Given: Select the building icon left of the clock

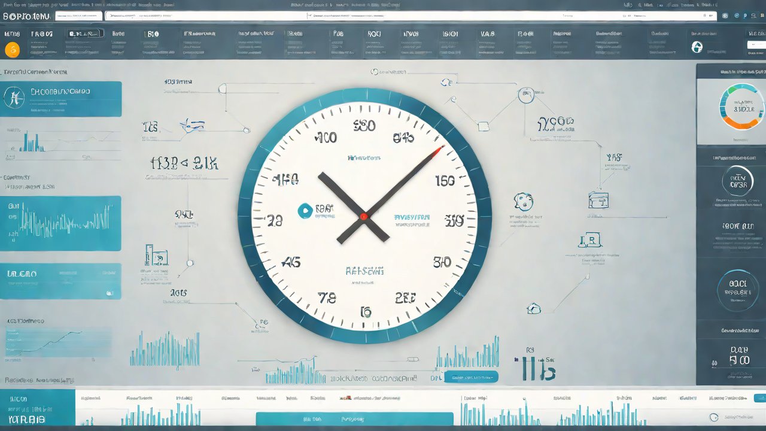Looking at the screenshot, I should point(155,255).
